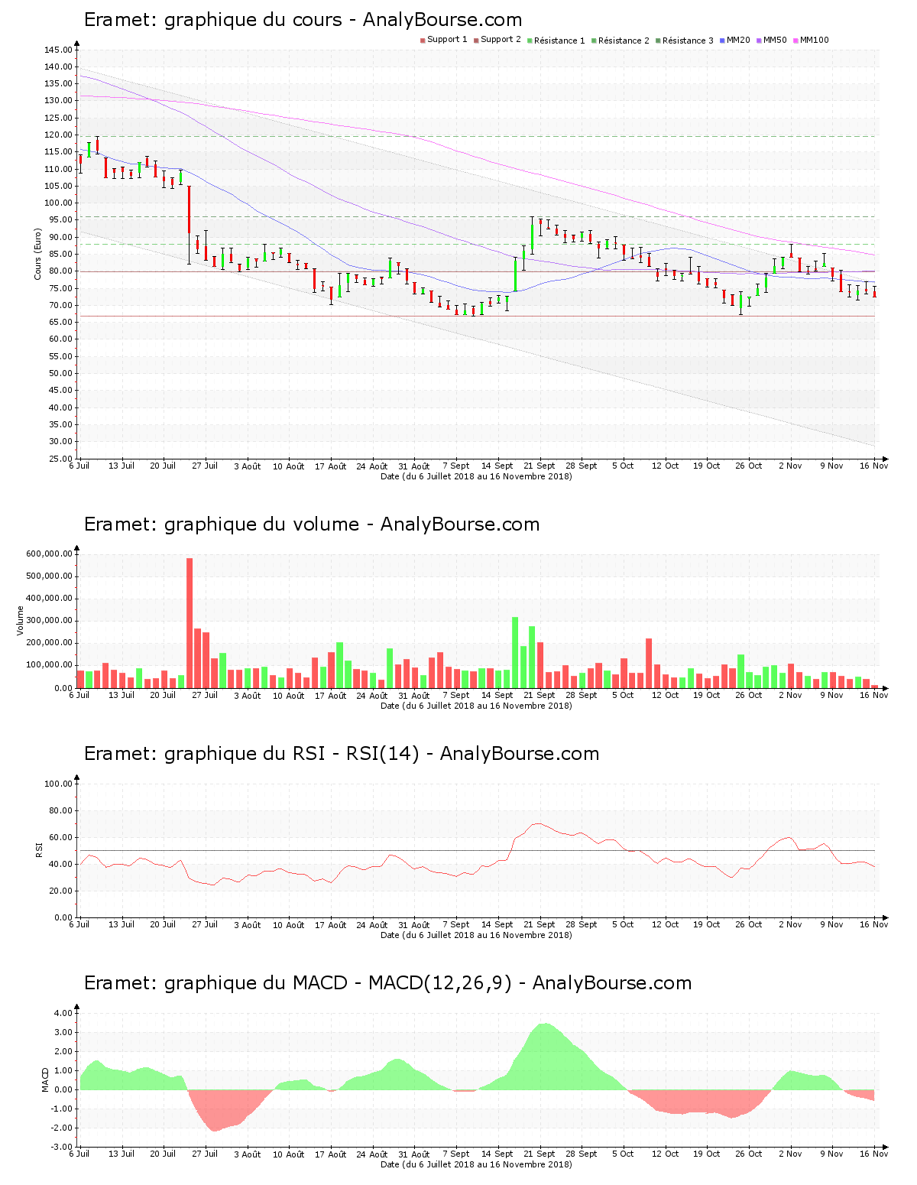917x1185 pixels.
Task: Click the -3.00 value on MACD axis
Action: tap(62, 1147)
